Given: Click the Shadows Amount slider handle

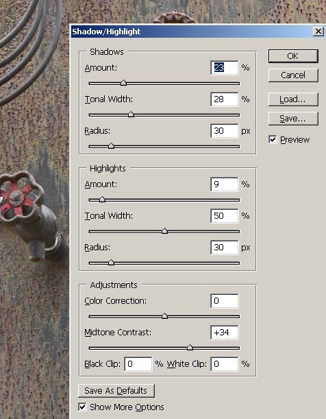Looking at the screenshot, I should (x=123, y=83).
